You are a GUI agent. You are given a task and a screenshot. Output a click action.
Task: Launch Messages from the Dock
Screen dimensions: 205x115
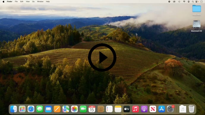point(40,109)
